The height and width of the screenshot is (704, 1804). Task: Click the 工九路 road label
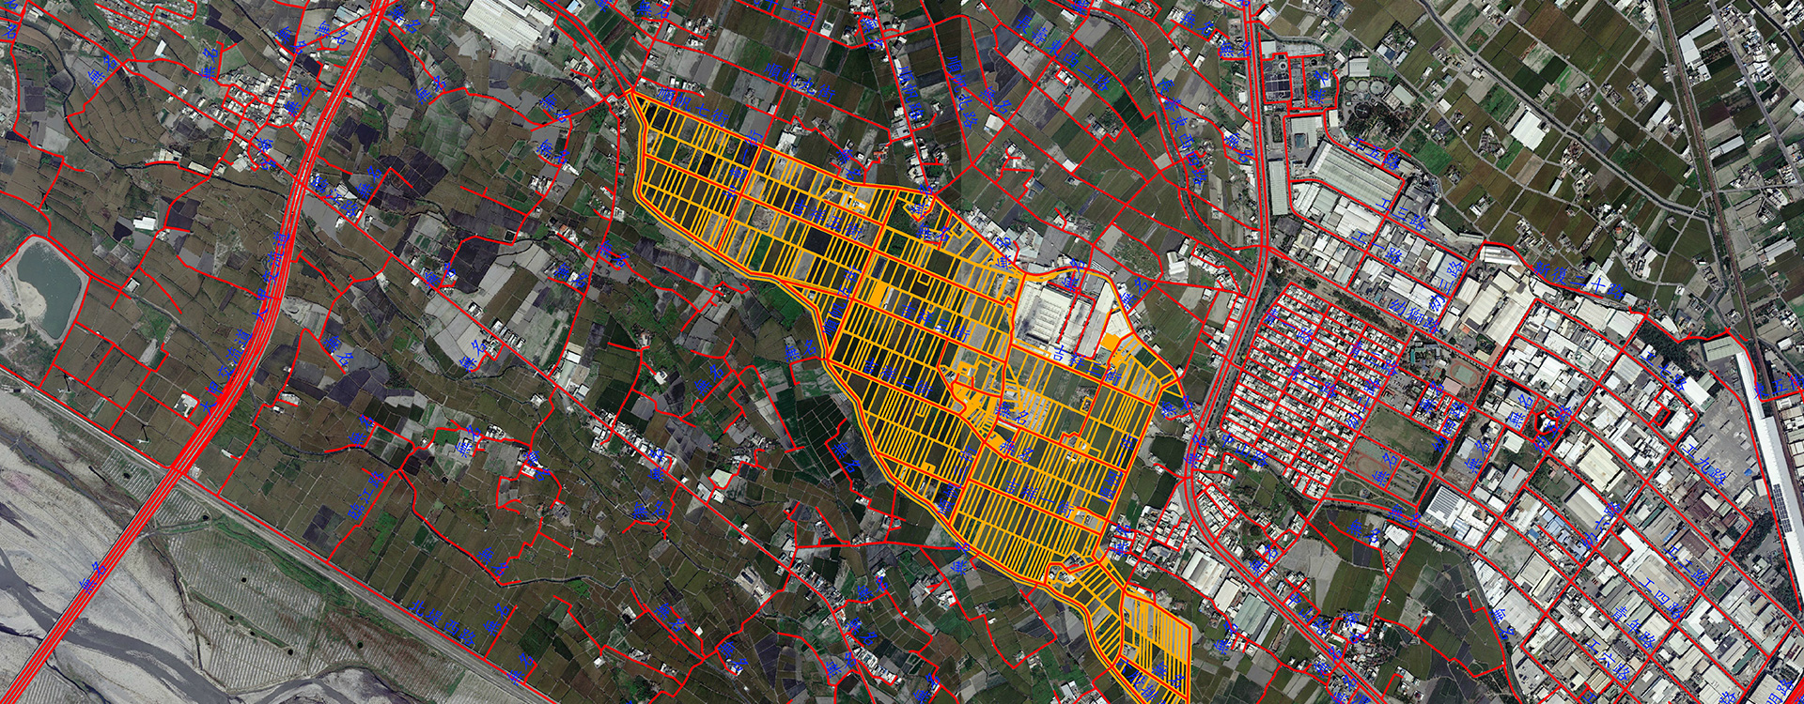pos(1704,465)
